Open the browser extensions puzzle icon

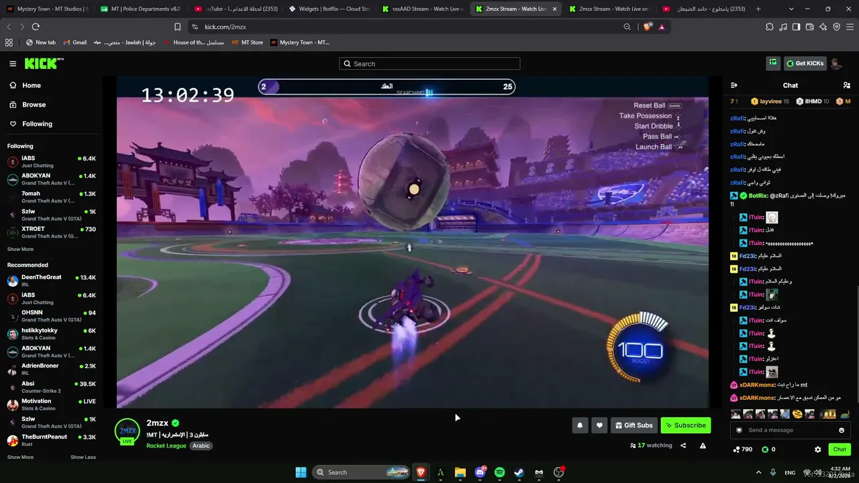[770, 27]
